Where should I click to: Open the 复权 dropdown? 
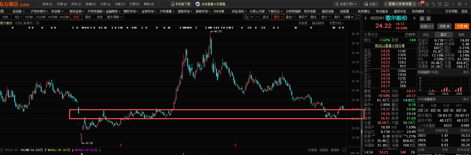[x=278, y=17]
